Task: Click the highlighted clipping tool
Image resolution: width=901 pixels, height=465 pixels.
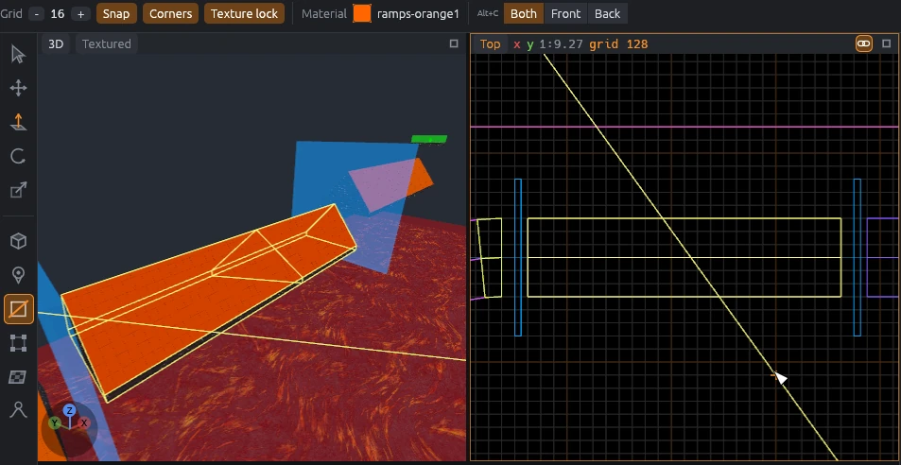Action: (x=18, y=309)
